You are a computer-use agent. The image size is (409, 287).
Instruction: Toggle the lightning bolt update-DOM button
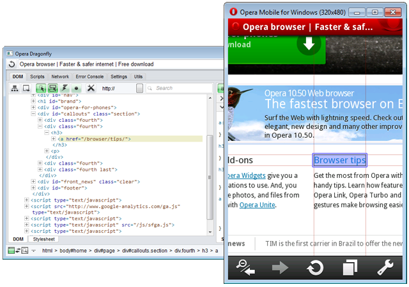(65, 88)
